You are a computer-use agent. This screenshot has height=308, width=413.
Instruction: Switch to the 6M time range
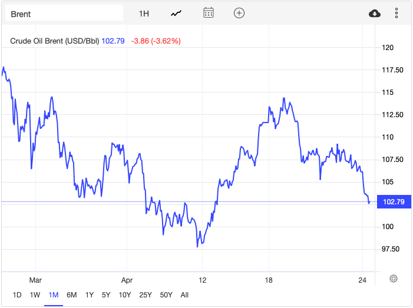(71, 294)
